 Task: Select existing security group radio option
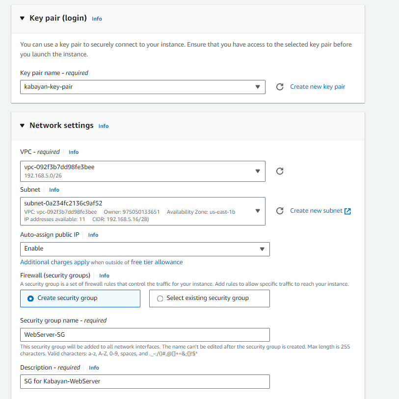[210, 299]
